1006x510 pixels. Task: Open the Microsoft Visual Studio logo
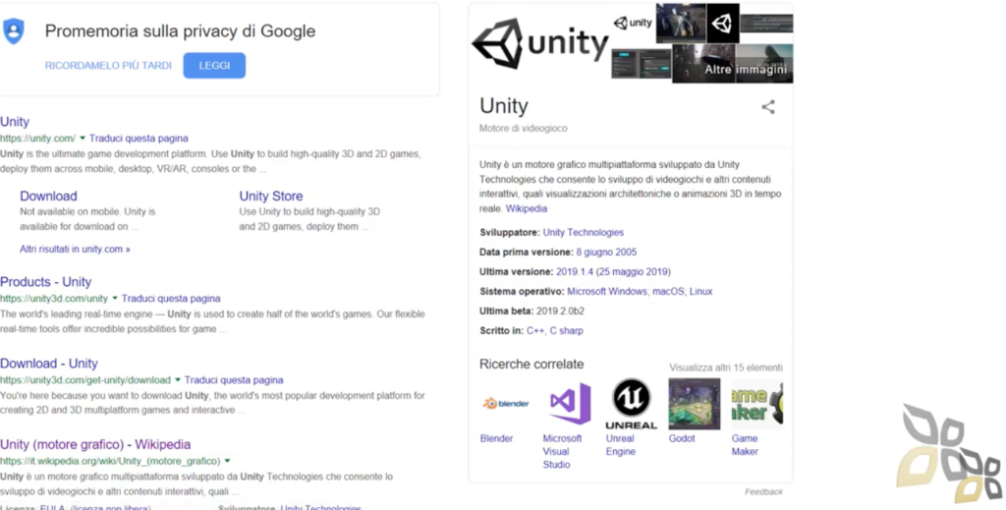coord(569,404)
